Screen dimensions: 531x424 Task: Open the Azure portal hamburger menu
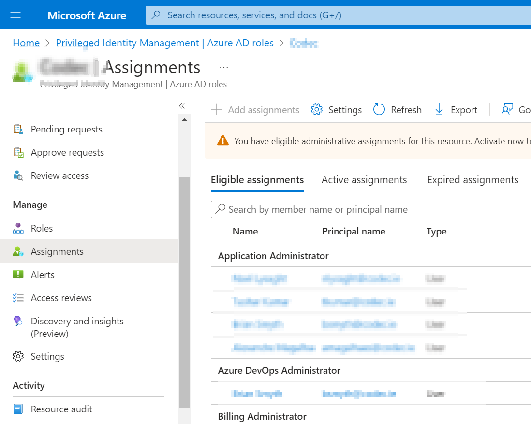pyautogui.click(x=15, y=15)
